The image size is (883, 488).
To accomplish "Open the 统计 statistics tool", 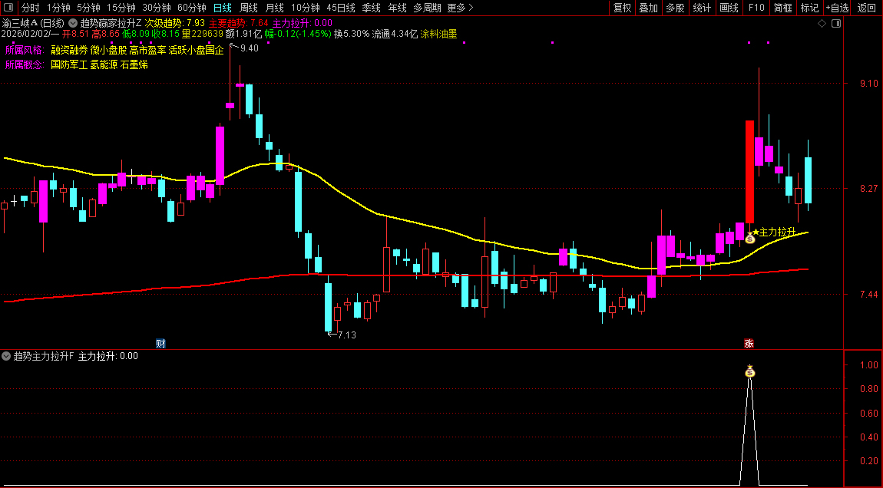I will pyautogui.click(x=702, y=8).
